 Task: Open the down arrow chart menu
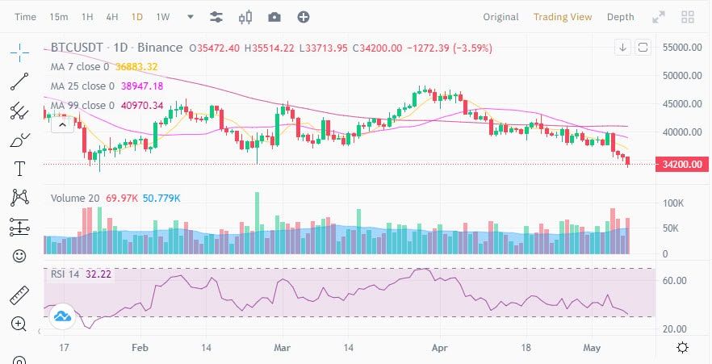[622, 47]
